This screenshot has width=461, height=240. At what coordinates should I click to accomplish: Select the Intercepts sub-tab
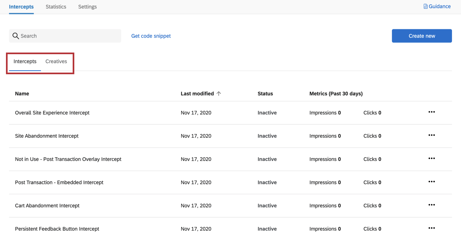pos(25,61)
